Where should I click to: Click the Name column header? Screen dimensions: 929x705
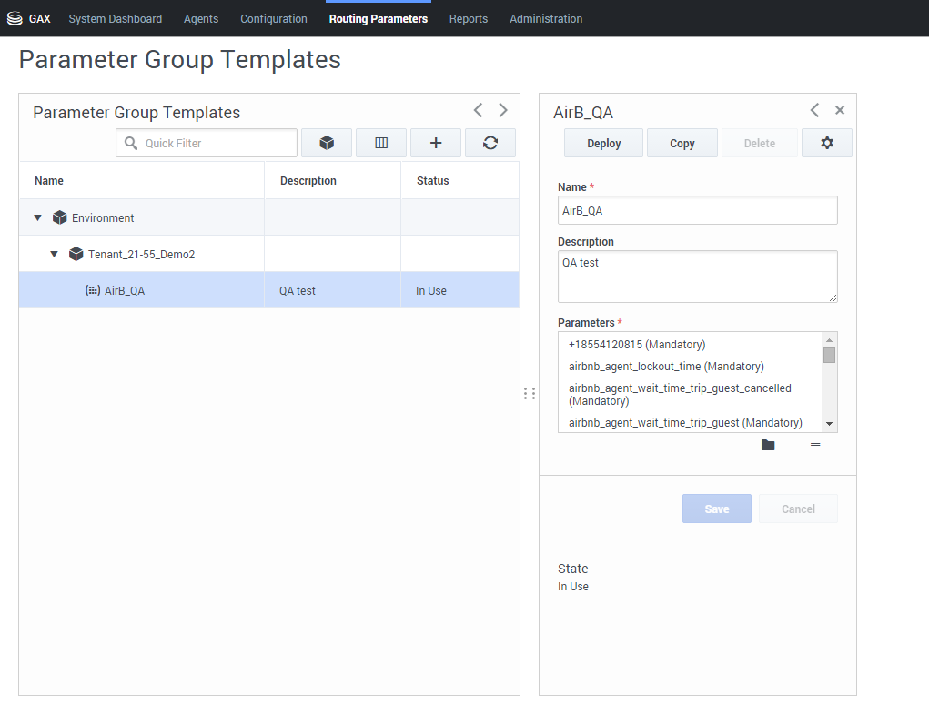[x=49, y=181]
